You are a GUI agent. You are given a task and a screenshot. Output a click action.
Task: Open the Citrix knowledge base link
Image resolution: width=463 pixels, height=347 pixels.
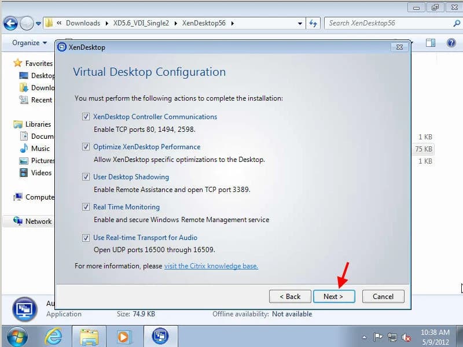[211, 266]
